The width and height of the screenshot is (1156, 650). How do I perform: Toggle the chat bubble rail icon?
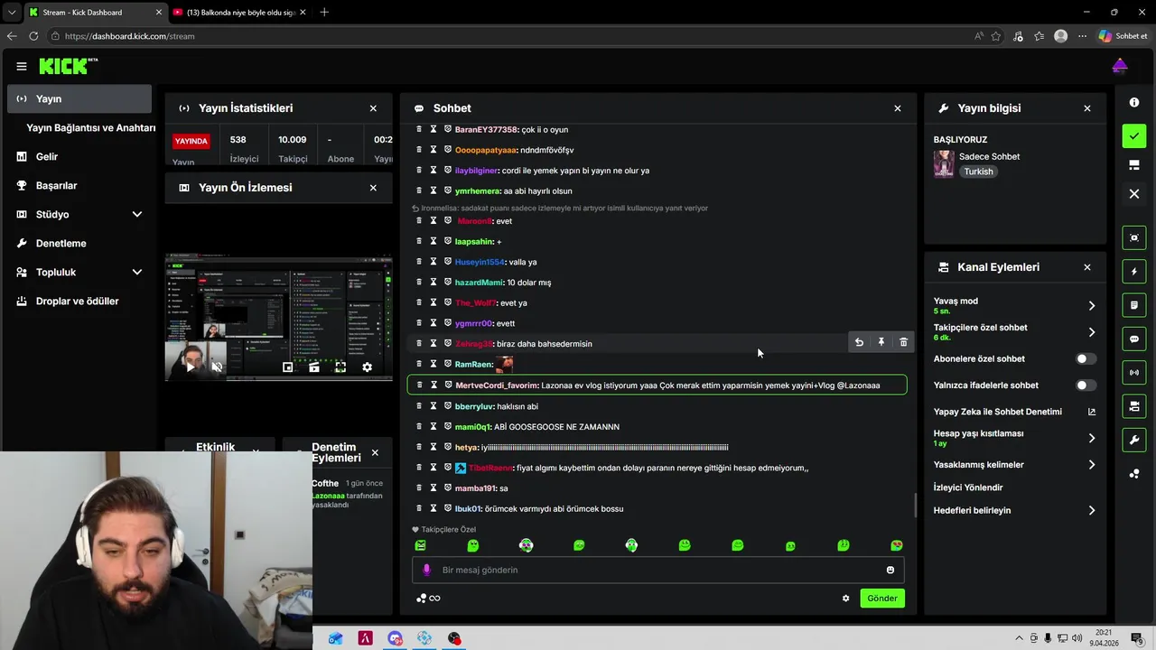coord(1134,339)
